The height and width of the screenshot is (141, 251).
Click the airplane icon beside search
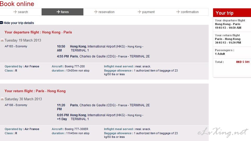15,12
